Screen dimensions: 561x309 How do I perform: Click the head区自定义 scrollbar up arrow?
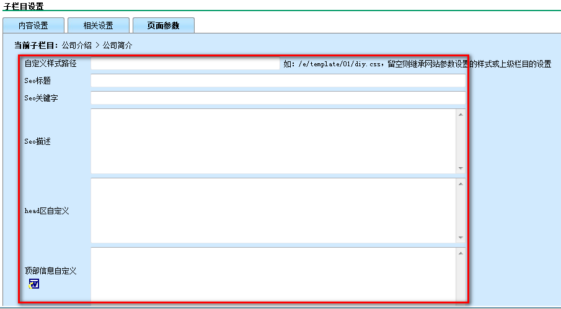click(x=461, y=183)
